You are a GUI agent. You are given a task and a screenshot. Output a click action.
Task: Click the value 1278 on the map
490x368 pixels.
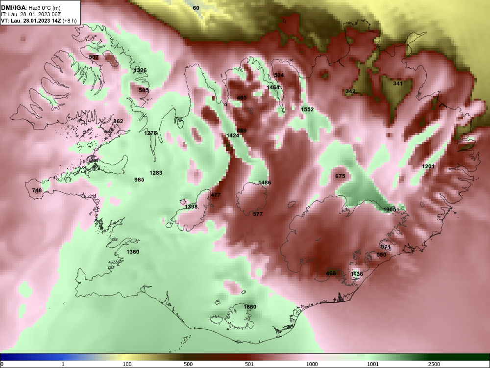[x=150, y=133]
